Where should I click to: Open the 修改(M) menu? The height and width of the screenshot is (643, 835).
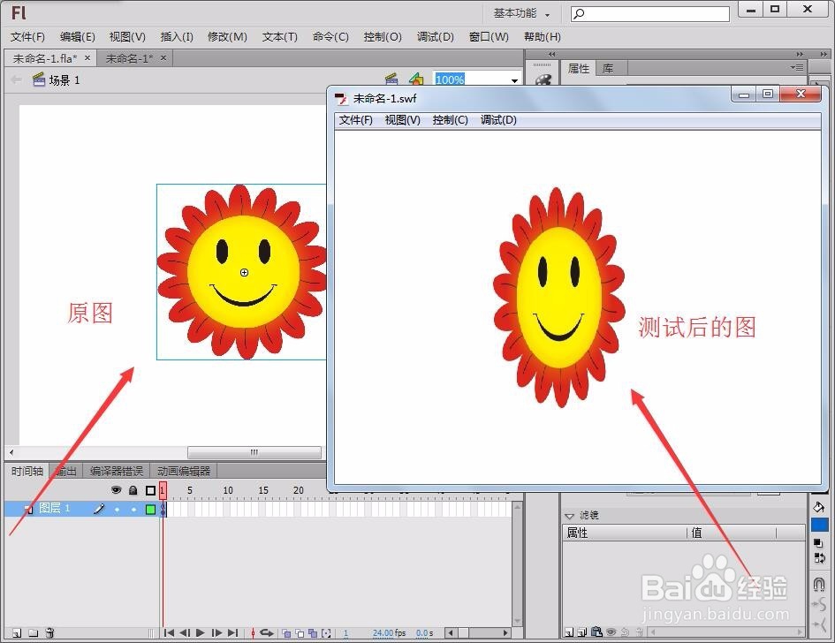227,37
